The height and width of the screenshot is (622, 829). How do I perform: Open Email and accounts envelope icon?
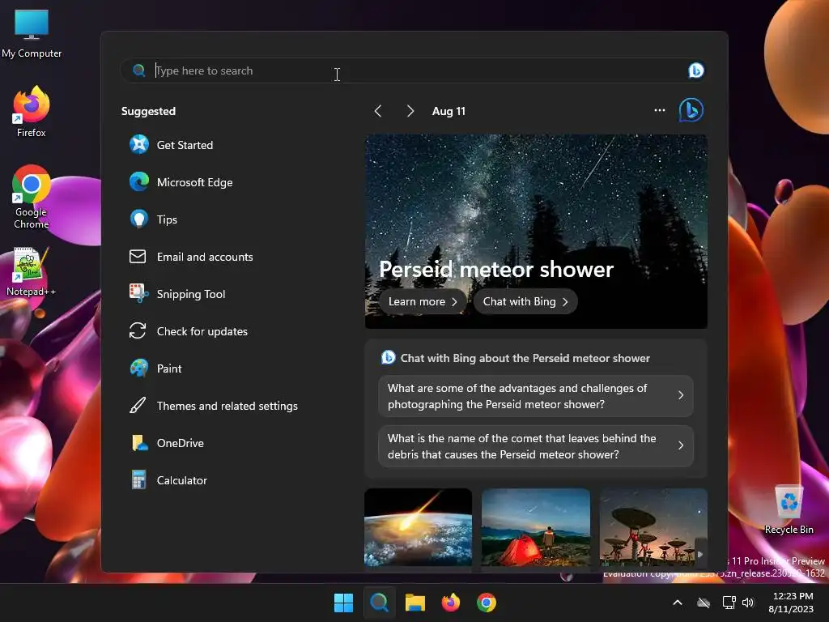(x=138, y=257)
